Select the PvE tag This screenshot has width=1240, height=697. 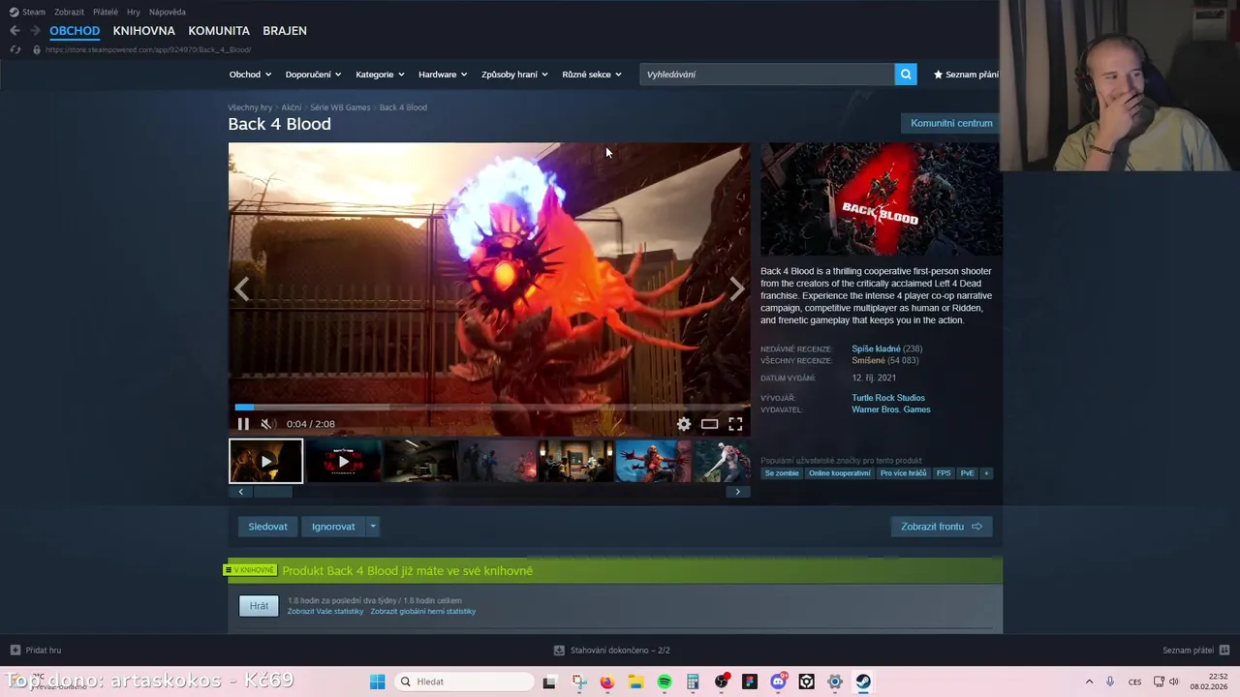967,473
